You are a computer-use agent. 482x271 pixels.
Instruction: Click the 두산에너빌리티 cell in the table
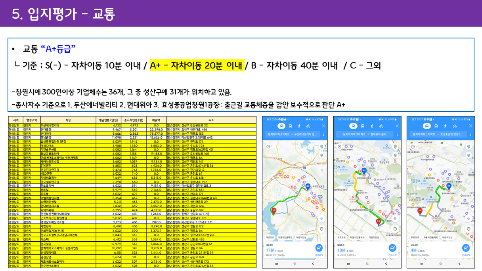[x=68, y=125]
